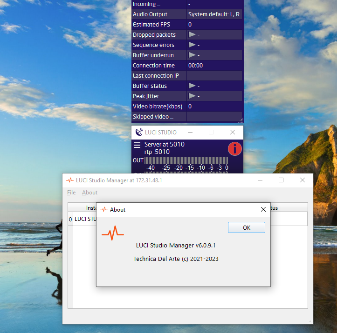This screenshot has height=333, width=337.
Task: Close the LUCI Studio Manager window
Action: [303, 180]
